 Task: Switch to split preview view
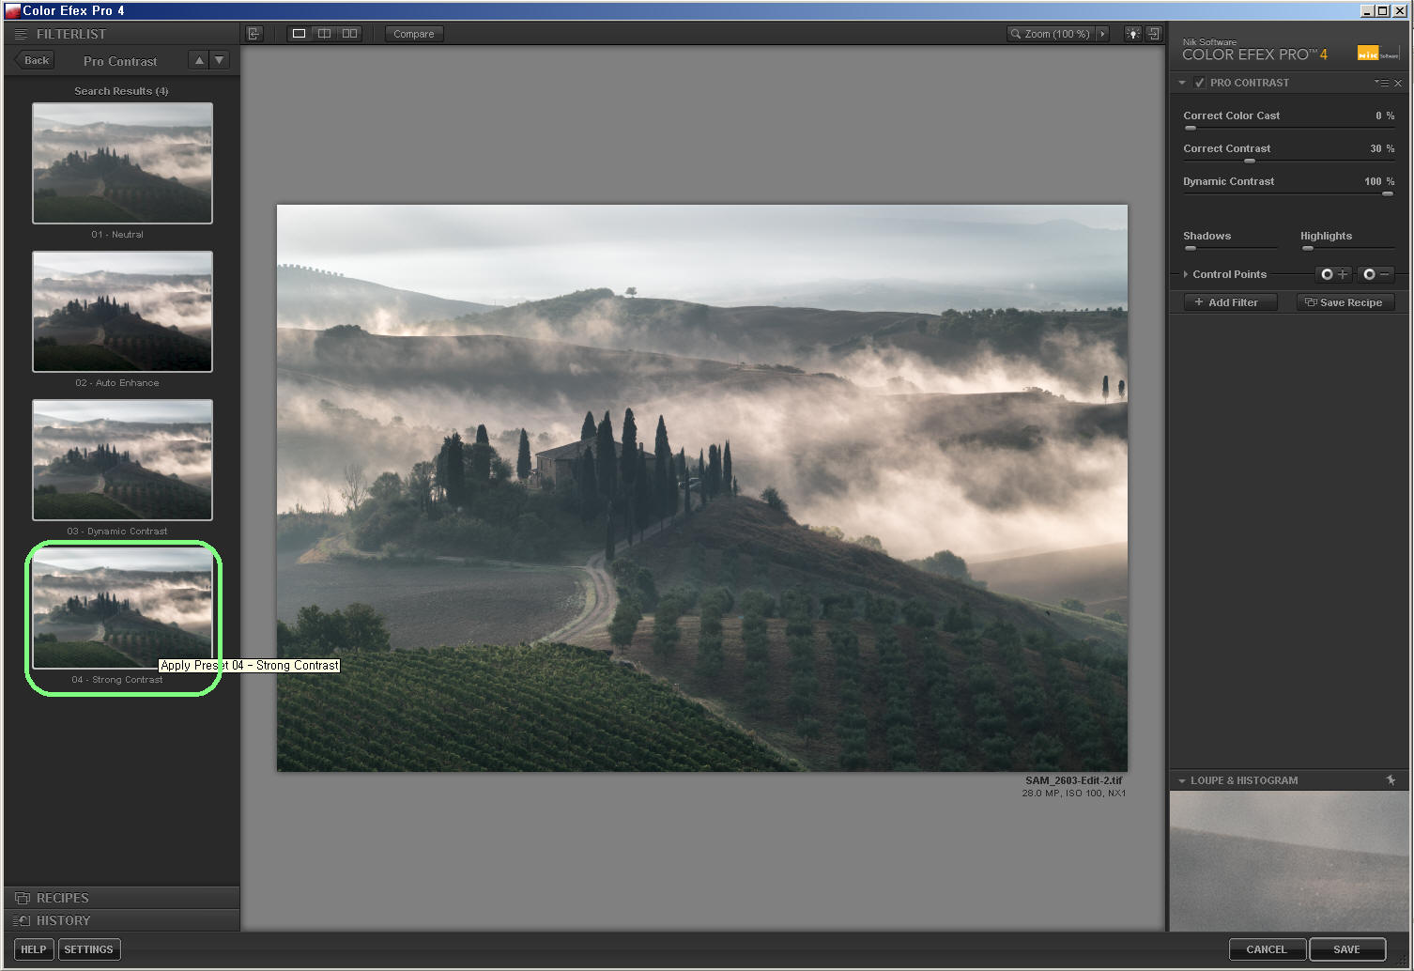point(324,34)
